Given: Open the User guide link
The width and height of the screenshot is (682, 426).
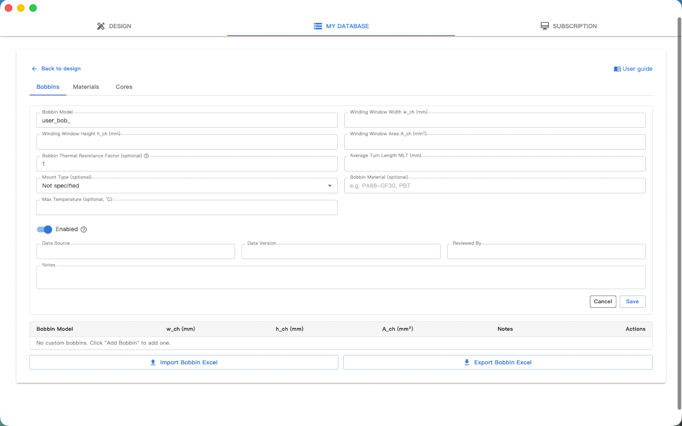Looking at the screenshot, I should coord(633,69).
